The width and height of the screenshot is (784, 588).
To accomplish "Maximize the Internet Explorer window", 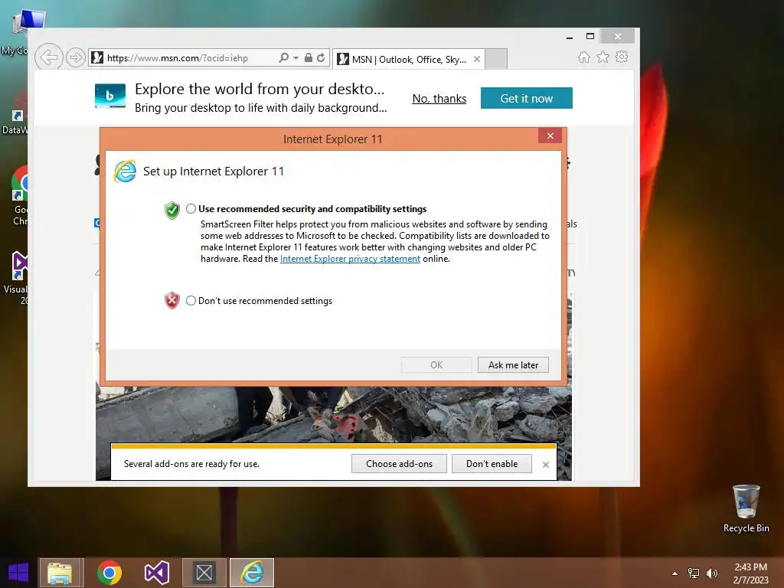I will click(590, 36).
